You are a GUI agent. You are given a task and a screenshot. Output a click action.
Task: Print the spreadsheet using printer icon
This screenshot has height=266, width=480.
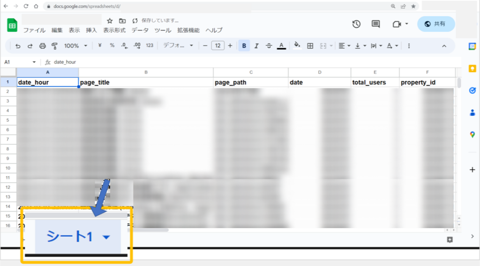point(43,46)
